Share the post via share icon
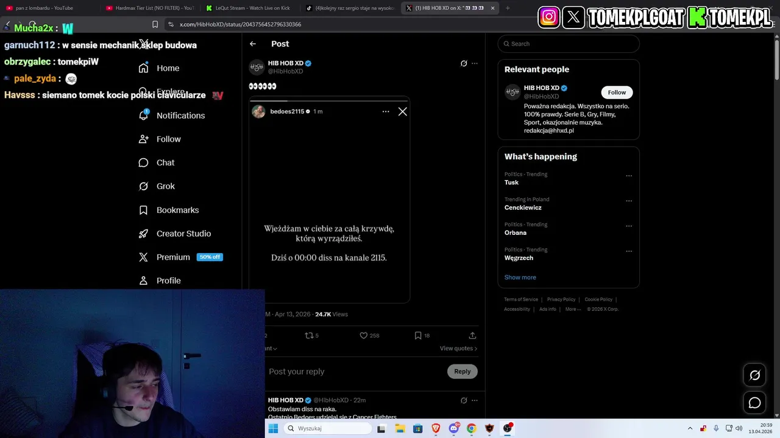 click(x=472, y=335)
